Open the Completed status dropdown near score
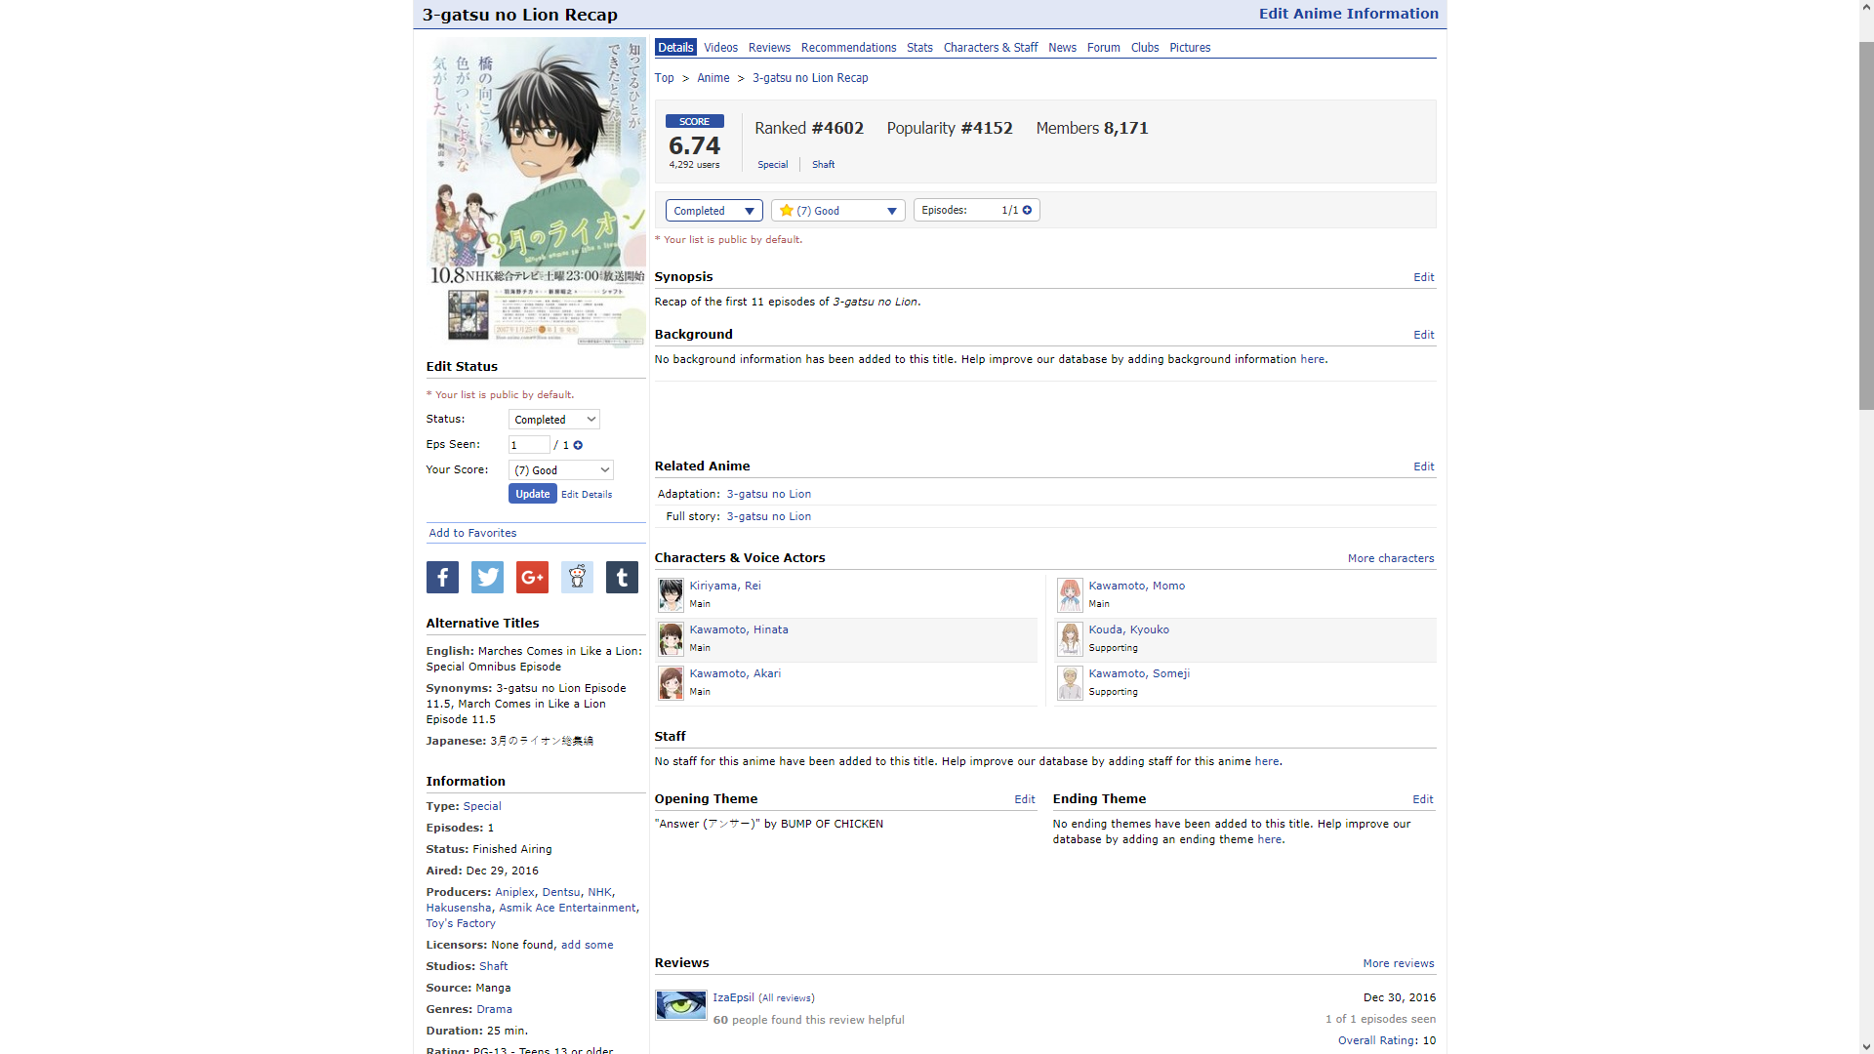Screen dimensions: 1874x1054 713,211
